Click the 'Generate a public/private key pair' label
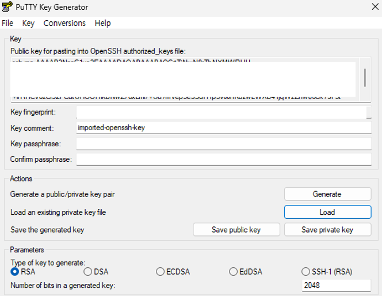 point(62,194)
